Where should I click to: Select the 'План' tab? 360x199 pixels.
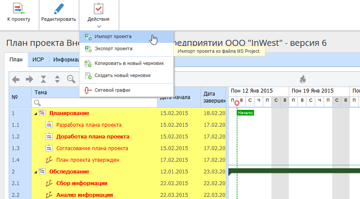[16, 60]
